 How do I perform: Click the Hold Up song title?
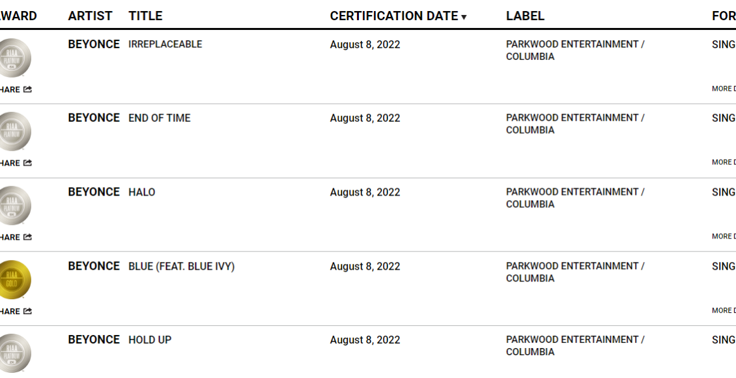tap(150, 340)
